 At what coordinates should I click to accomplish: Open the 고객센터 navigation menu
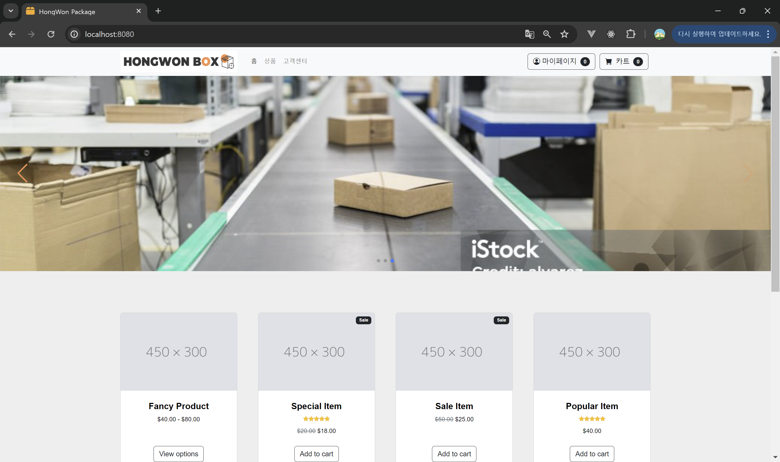(x=295, y=61)
